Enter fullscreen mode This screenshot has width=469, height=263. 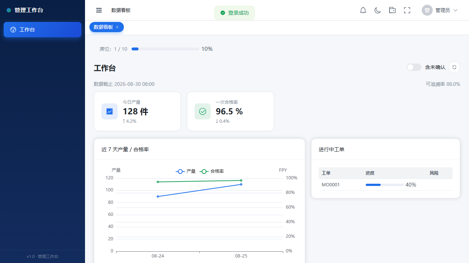coord(407,10)
